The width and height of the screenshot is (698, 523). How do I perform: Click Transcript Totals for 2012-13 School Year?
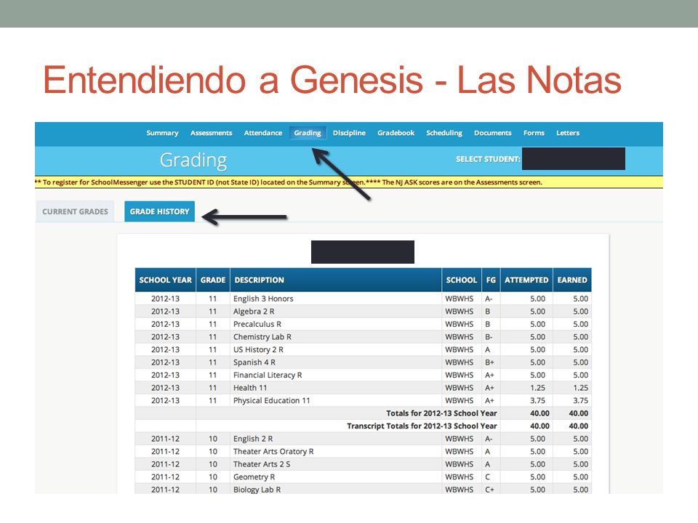point(364,426)
